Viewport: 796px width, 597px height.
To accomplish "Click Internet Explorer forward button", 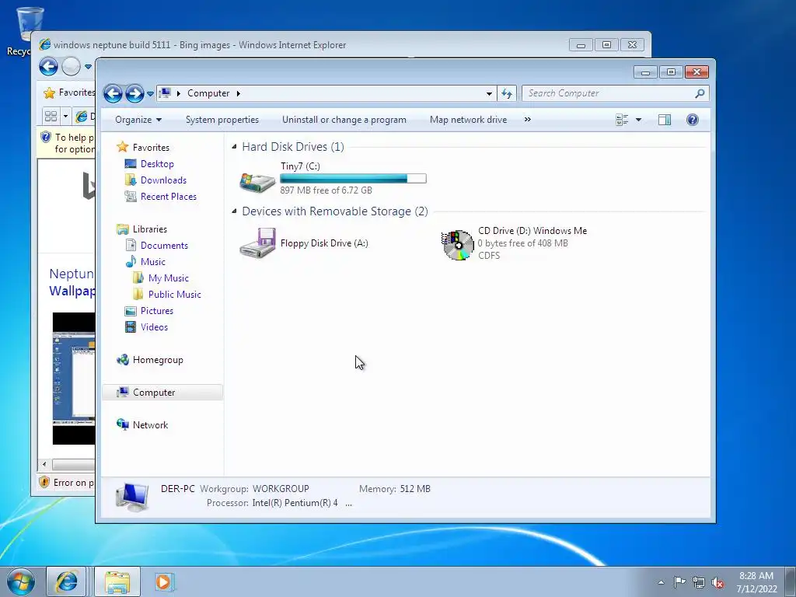I will (71, 67).
